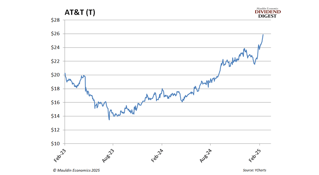Click the Dividend Digest logo
The width and height of the screenshot is (319, 175).
pyautogui.click(x=267, y=13)
